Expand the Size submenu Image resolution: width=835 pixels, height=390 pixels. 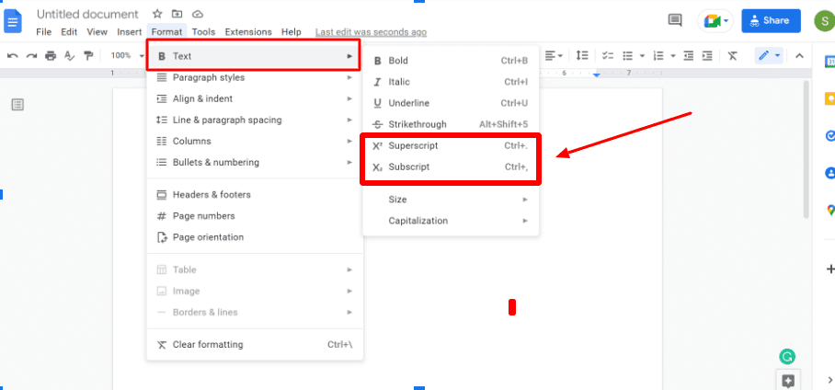[451, 200]
